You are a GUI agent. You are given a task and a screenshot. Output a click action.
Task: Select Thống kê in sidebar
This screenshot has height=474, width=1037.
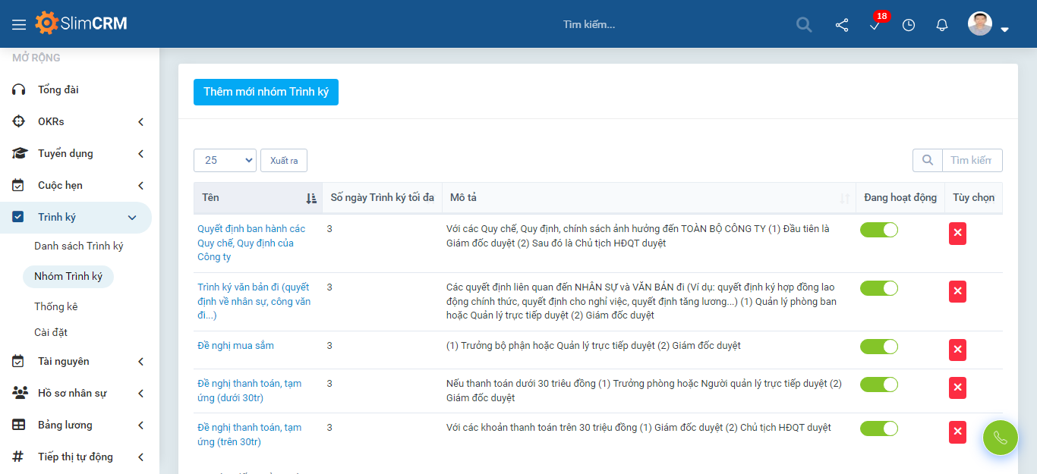pyautogui.click(x=55, y=306)
